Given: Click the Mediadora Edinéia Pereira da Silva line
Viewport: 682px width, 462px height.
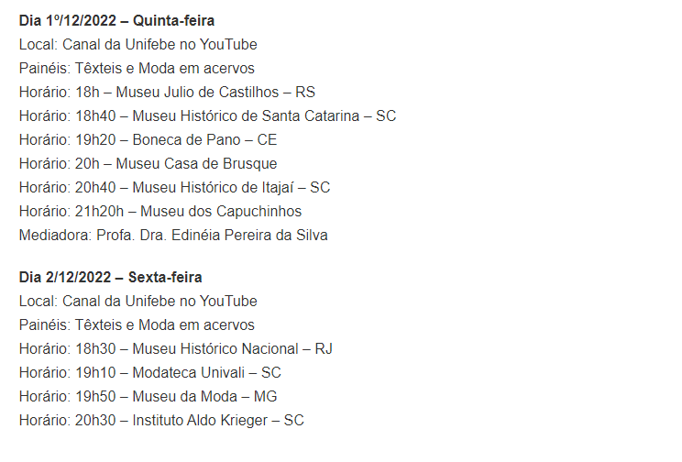Looking at the screenshot, I should pyautogui.click(x=173, y=236).
